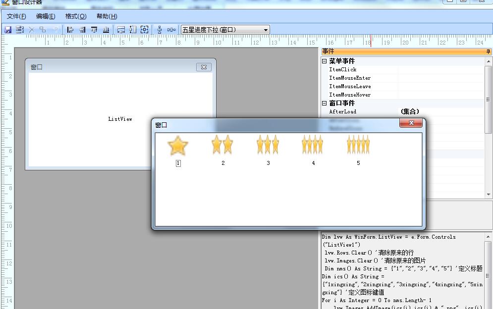Click the code line "lvw.Images.Clear()"
This screenshot has width=493, height=309.
(x=375, y=260)
